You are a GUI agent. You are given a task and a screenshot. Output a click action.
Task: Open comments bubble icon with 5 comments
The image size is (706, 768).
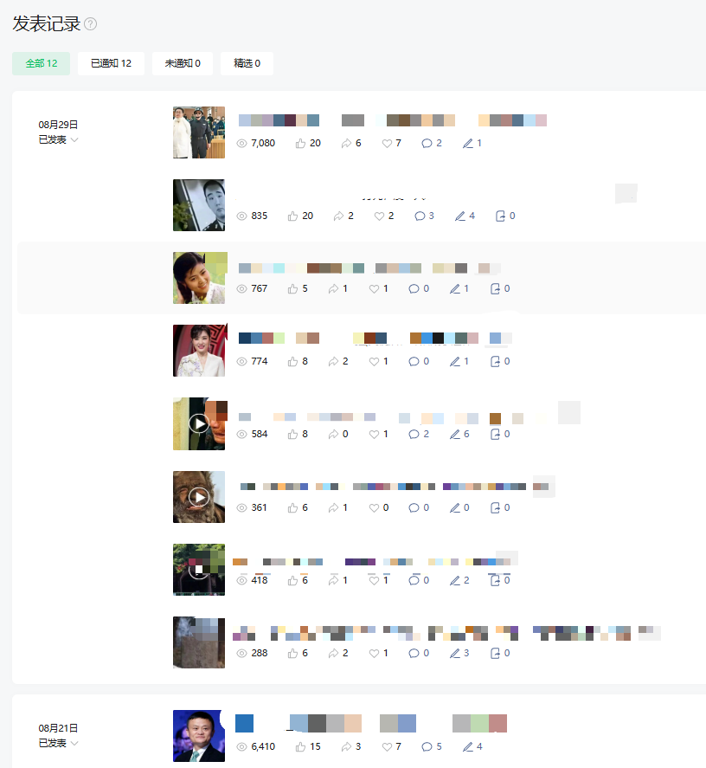click(x=427, y=746)
